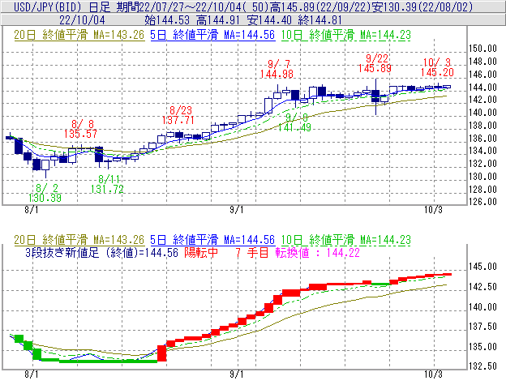
Task: Click the tall red reversal block in lower chart
Action: [161, 353]
